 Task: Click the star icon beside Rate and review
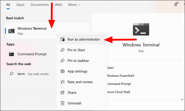(x=63, y=82)
